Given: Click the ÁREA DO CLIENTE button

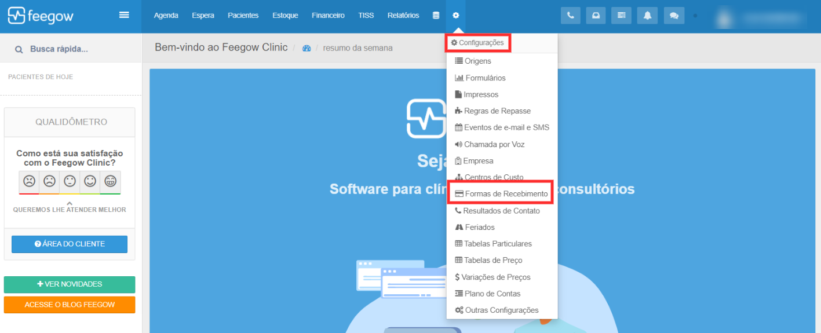Looking at the screenshot, I should point(70,244).
